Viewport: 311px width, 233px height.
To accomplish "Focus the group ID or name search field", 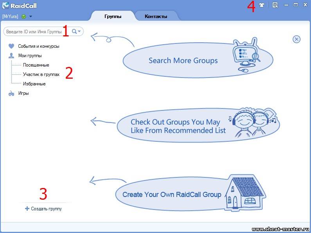I will pyautogui.click(x=35, y=31).
